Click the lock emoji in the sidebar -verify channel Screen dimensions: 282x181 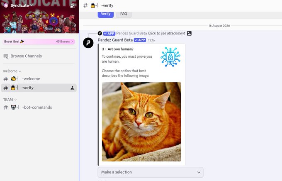pyautogui.click(x=13, y=88)
